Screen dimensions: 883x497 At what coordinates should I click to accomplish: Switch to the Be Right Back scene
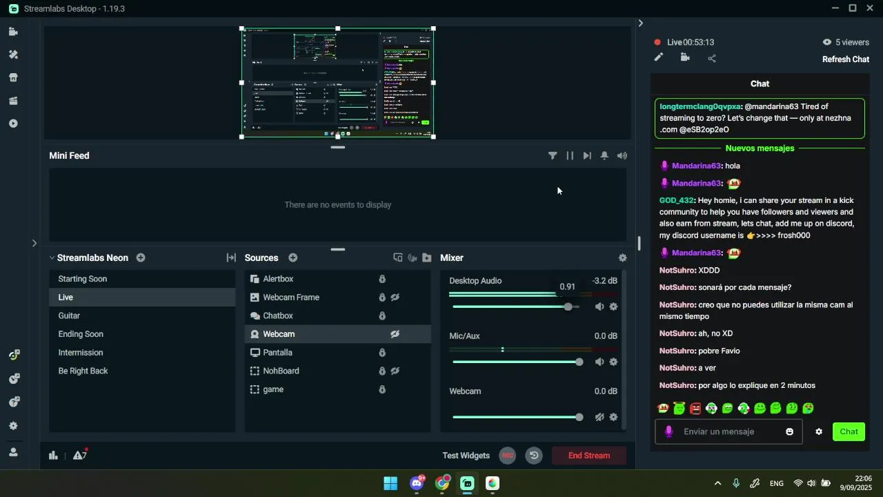(x=142, y=371)
